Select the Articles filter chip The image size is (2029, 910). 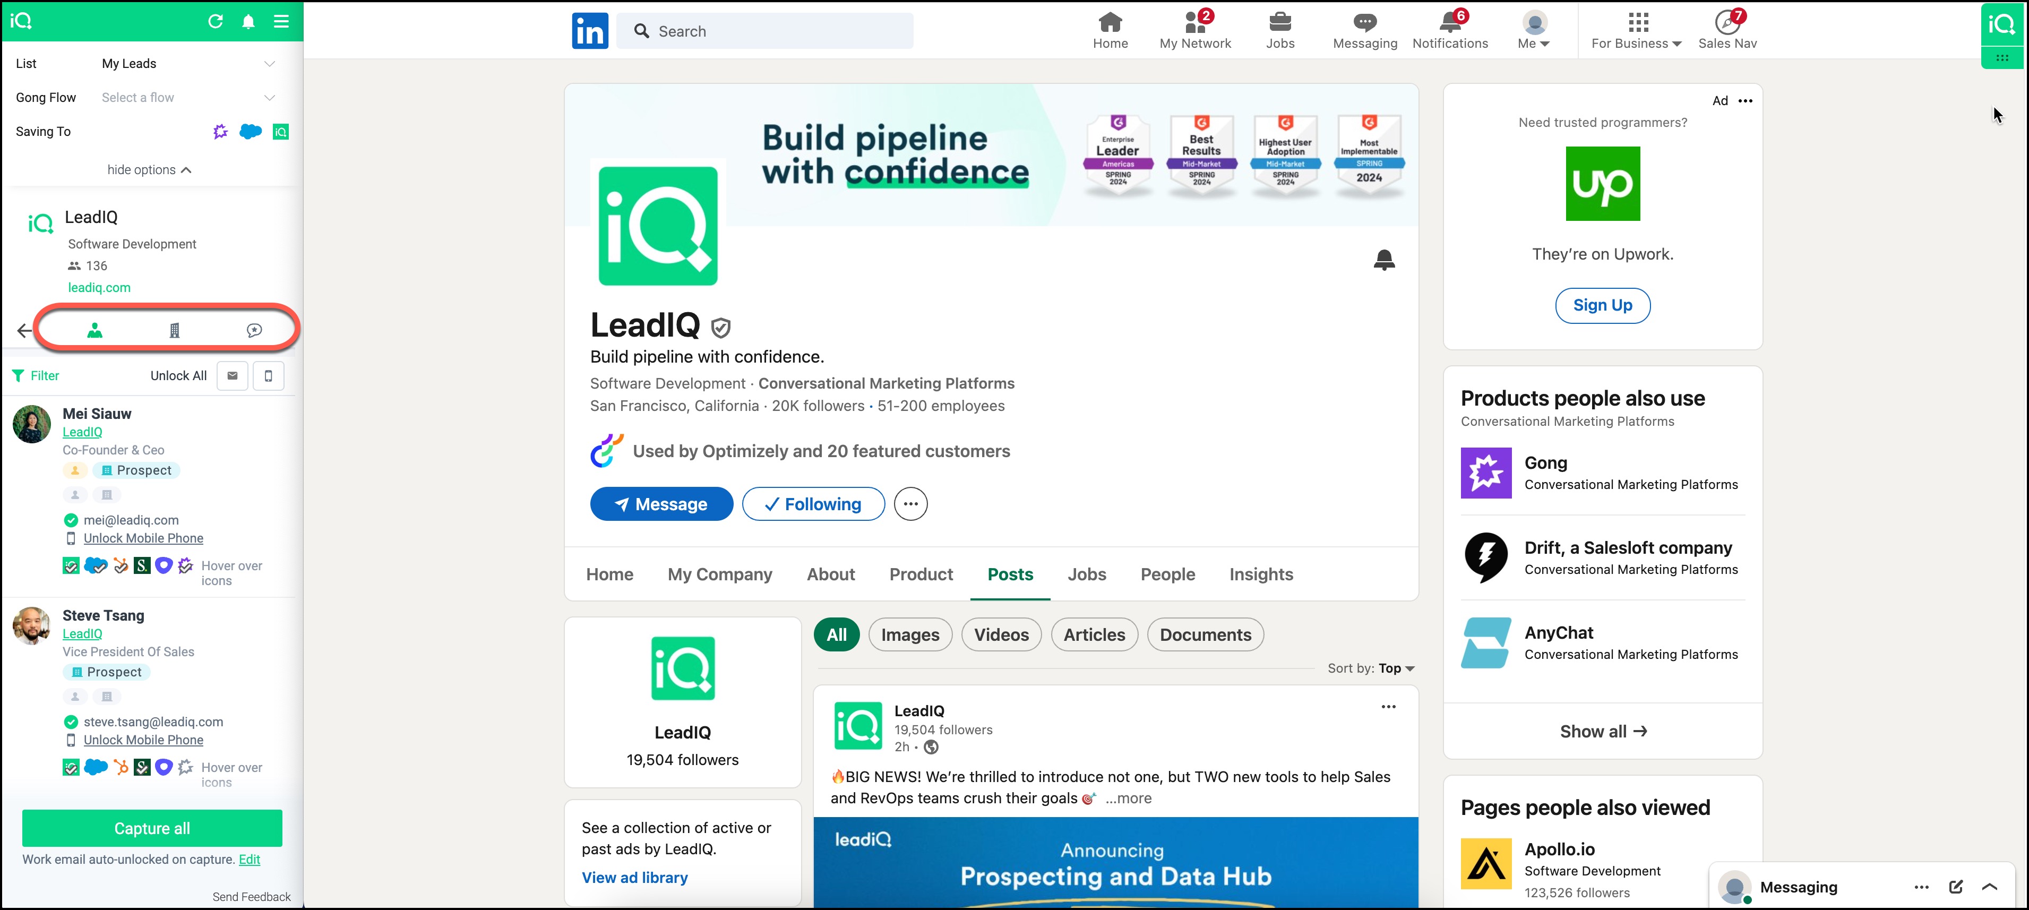point(1094,635)
